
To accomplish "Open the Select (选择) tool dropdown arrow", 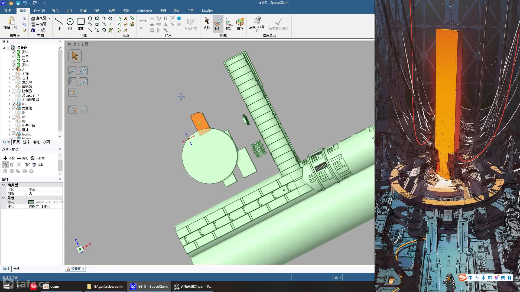I will pos(207,31).
